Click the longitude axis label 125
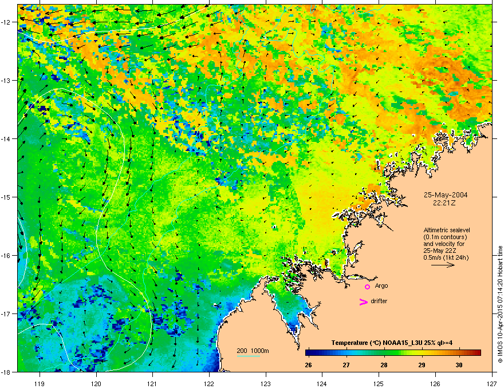The image size is (504, 389). pos(379,383)
